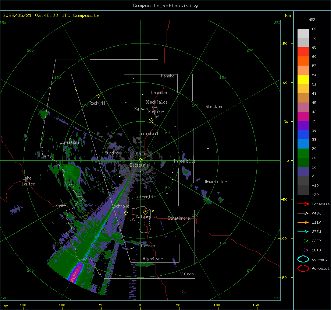331x310 pixels.
Task: Click the Olds town label
Action: click(140, 154)
